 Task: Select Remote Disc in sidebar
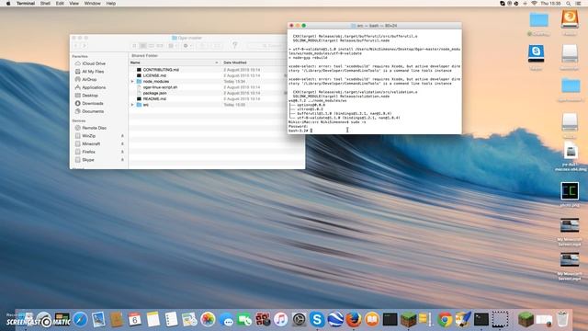94,128
